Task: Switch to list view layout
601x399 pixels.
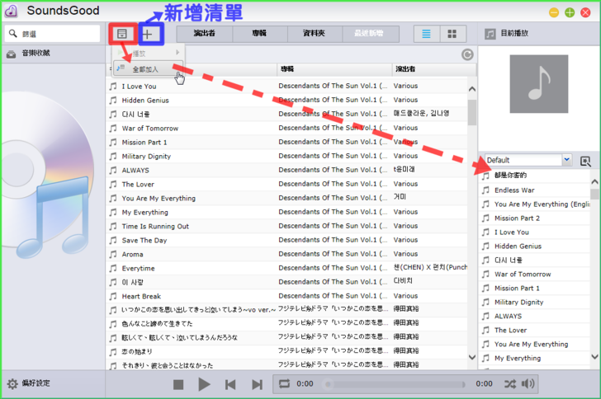Action: point(426,34)
